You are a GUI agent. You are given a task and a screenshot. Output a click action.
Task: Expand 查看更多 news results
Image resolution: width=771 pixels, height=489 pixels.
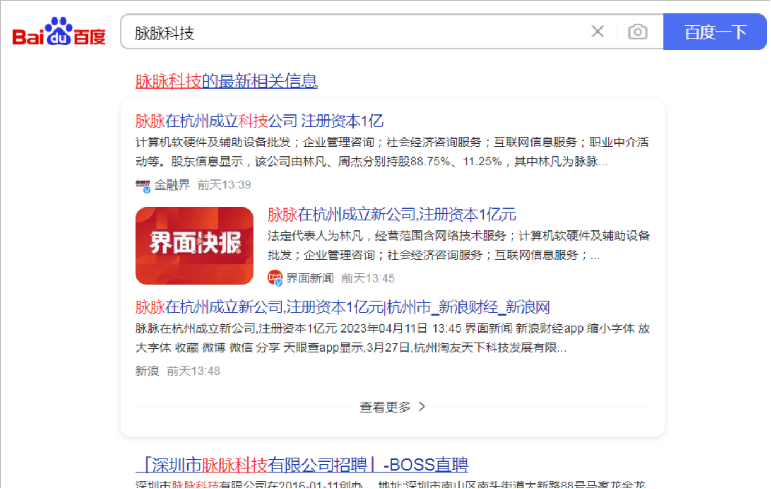click(x=392, y=407)
